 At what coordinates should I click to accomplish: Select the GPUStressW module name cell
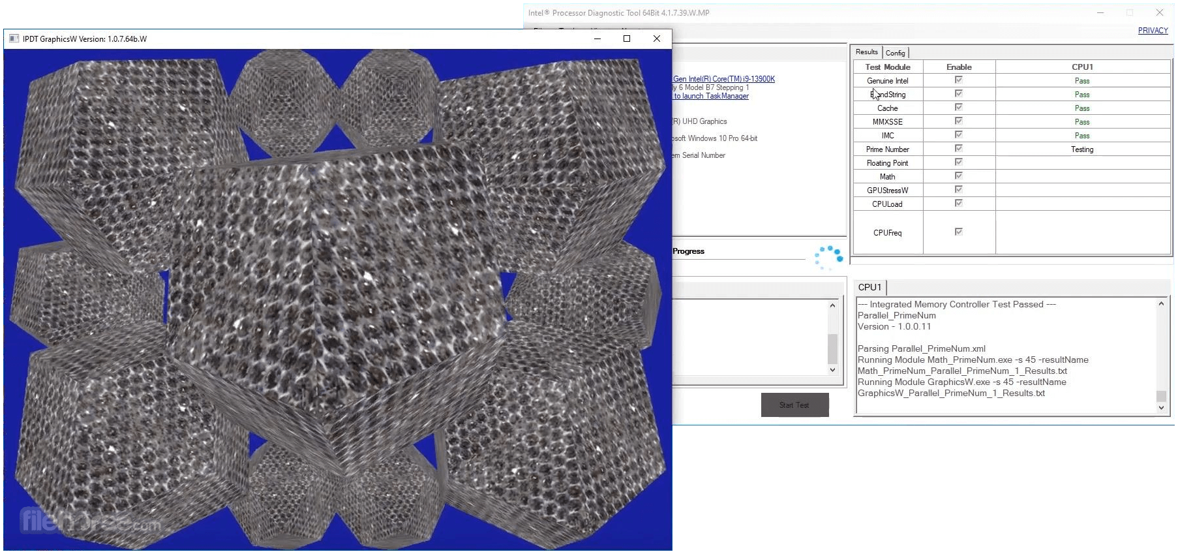pyautogui.click(x=888, y=191)
